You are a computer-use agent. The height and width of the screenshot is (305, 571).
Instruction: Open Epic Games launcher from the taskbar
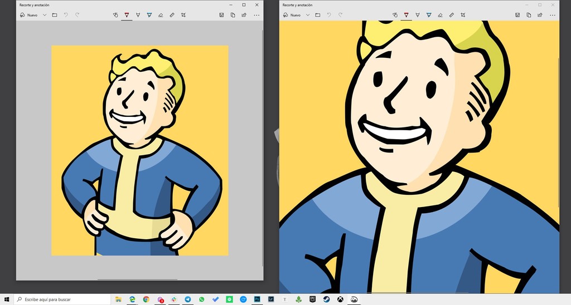[312, 299]
